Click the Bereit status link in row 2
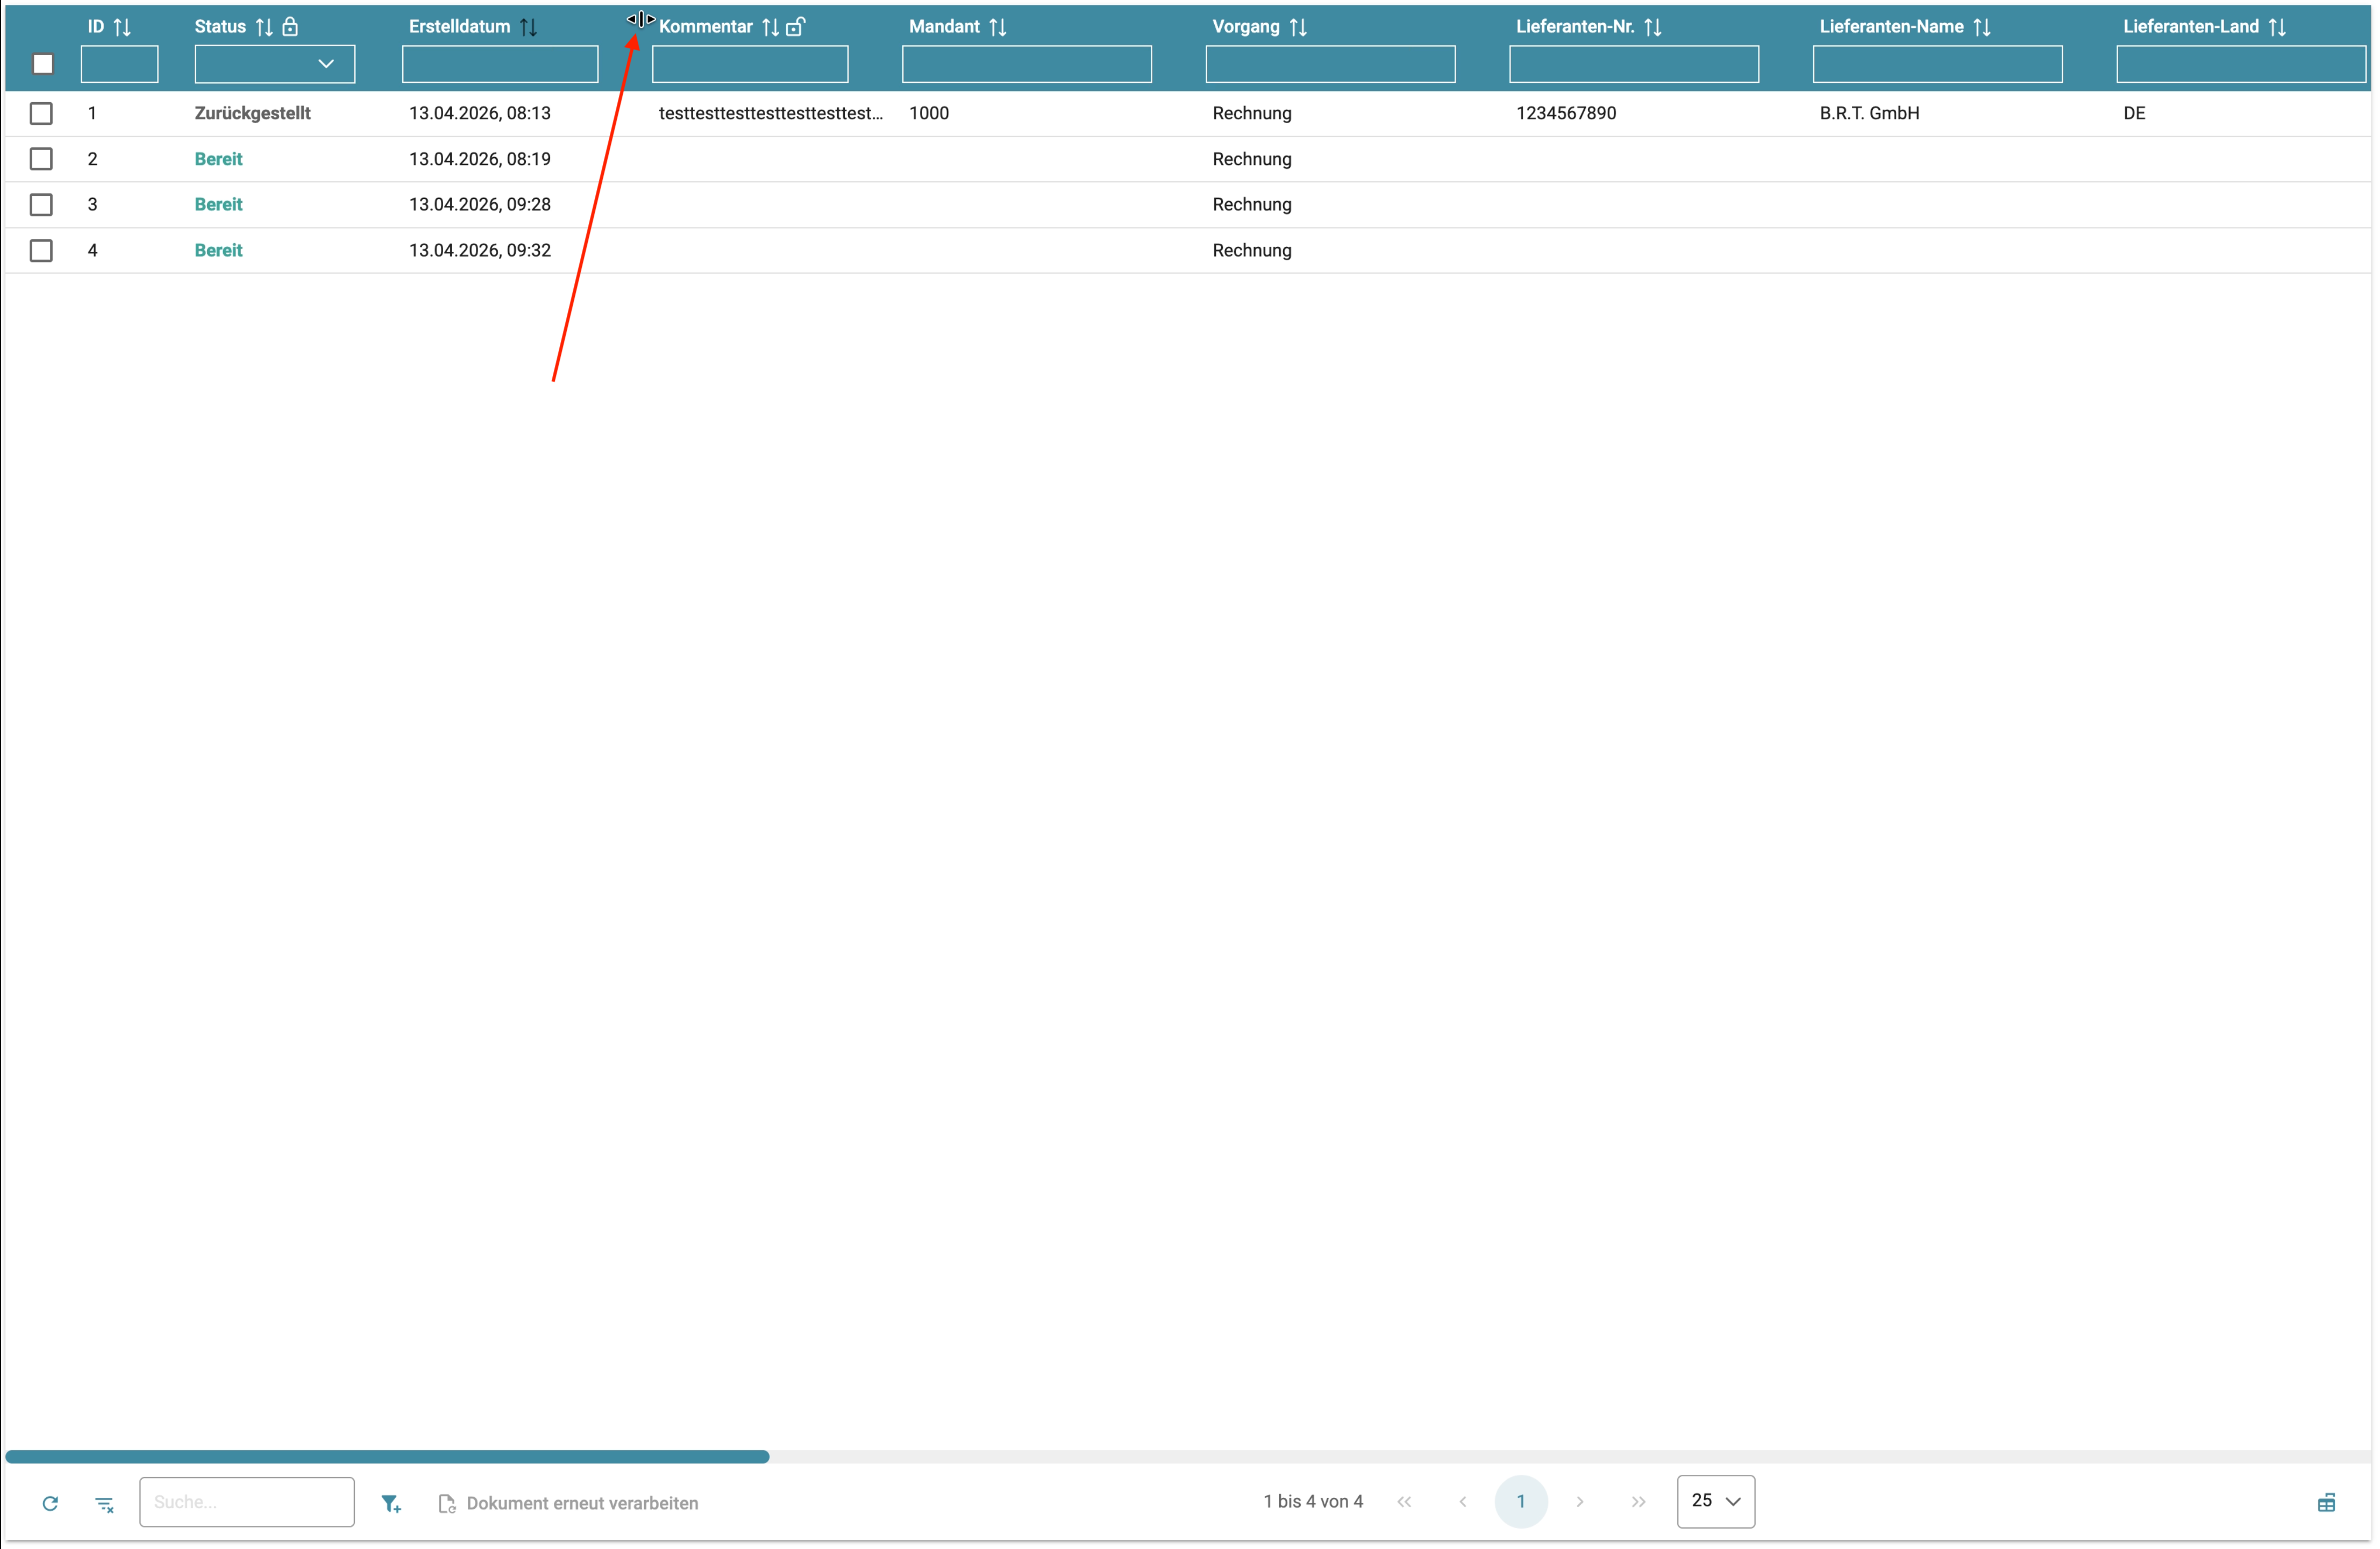Viewport: 2380px width, 1549px height. pyautogui.click(x=218, y=159)
